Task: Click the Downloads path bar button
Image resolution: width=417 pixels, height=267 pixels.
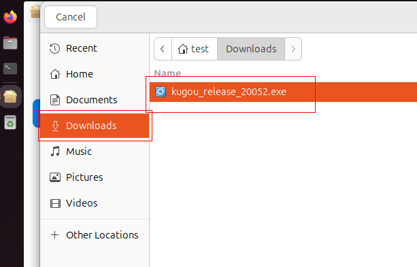Action: point(251,49)
